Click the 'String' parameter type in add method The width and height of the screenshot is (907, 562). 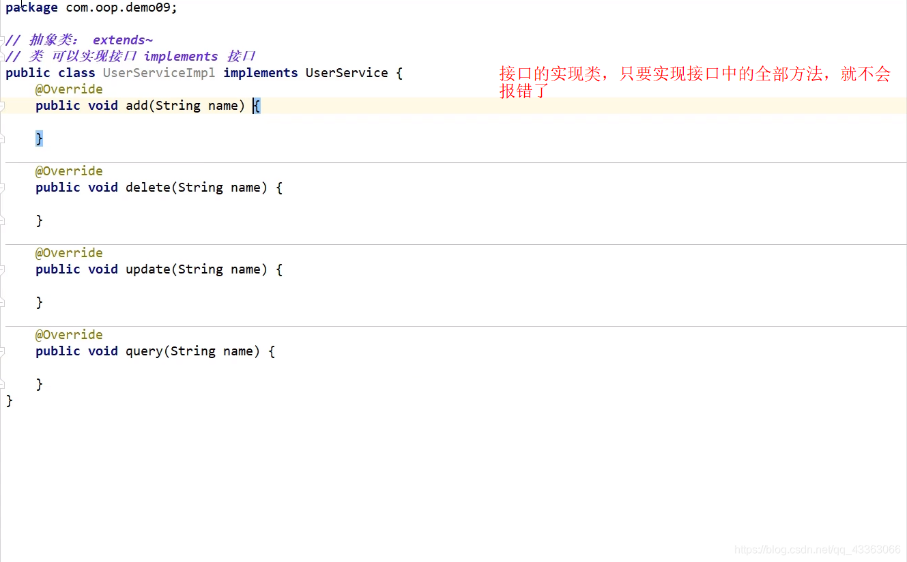tap(178, 106)
